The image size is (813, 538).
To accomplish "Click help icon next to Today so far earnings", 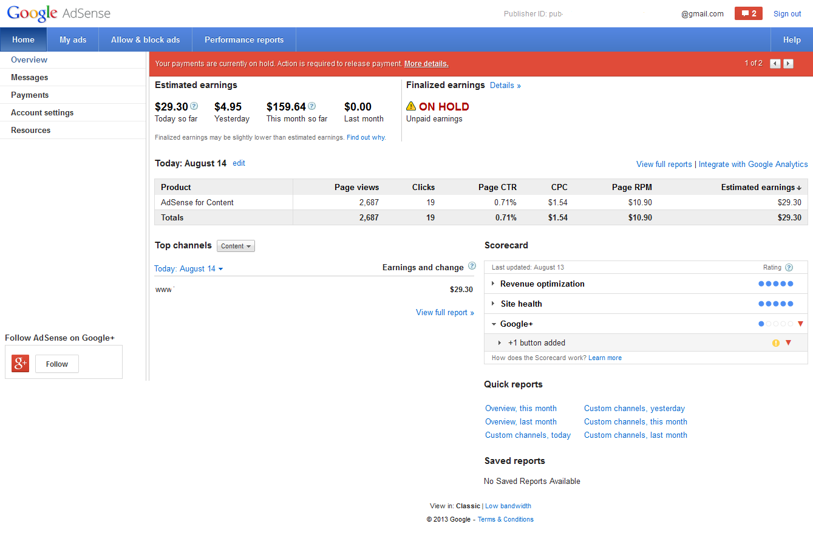I will [194, 106].
